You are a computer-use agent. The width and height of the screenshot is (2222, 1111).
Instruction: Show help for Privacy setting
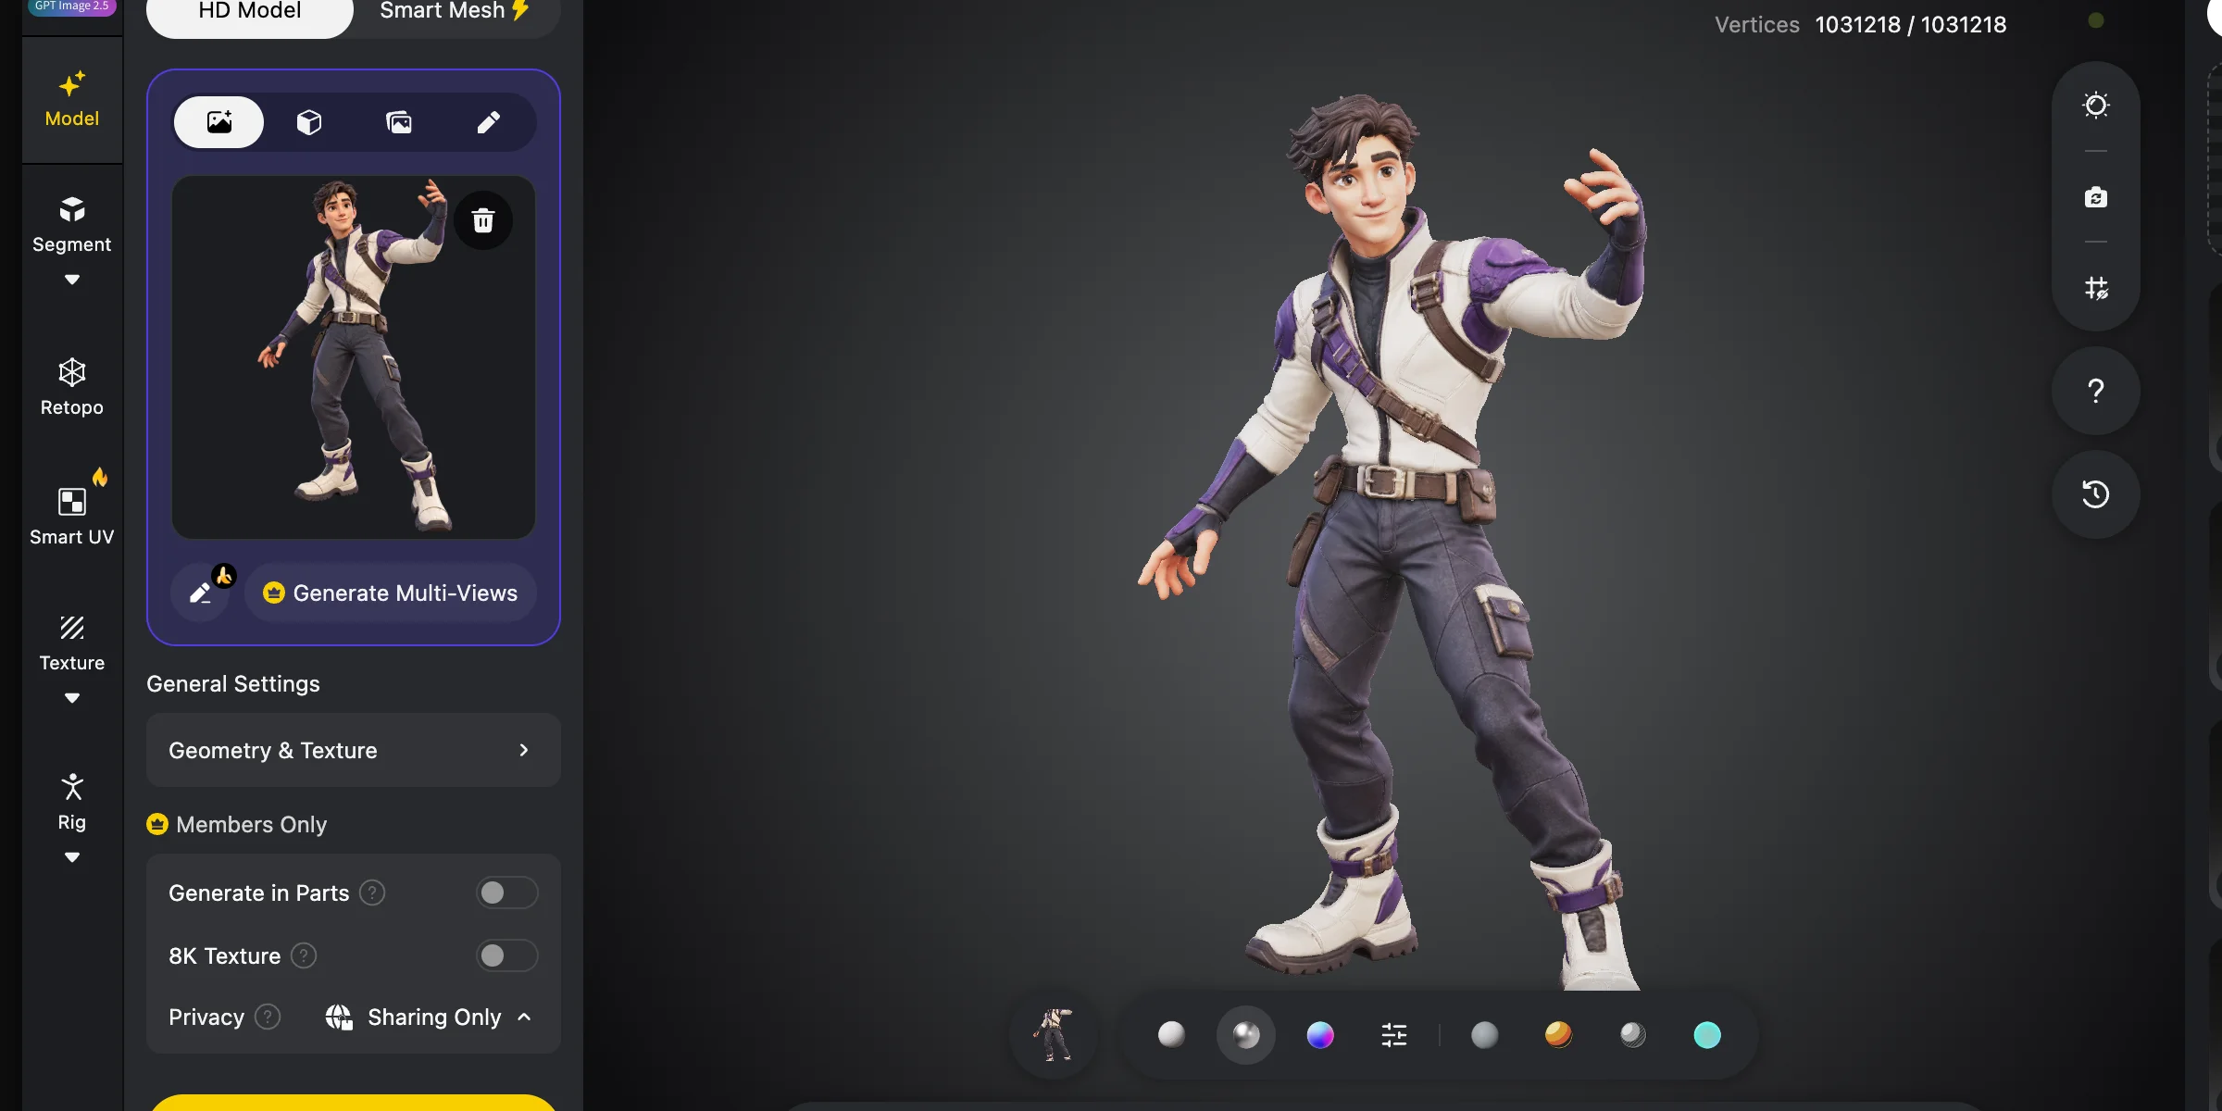pyautogui.click(x=268, y=1017)
